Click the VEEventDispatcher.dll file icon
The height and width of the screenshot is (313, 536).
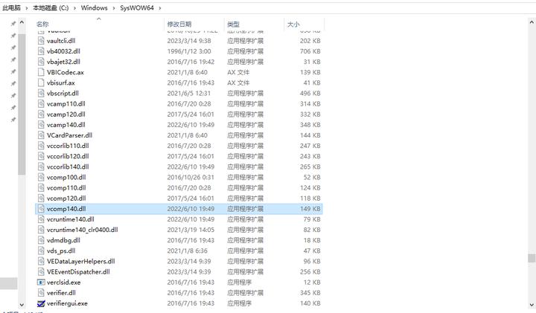(x=41, y=272)
